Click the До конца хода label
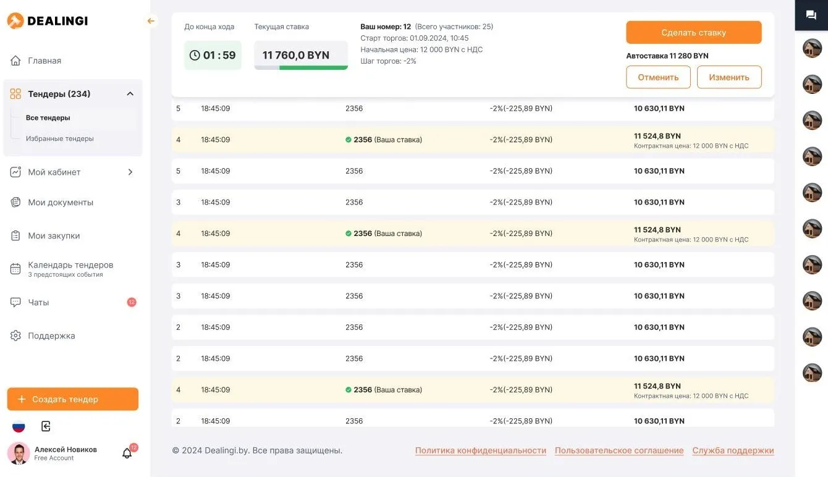Screen dimensions: 828x477 [209, 27]
